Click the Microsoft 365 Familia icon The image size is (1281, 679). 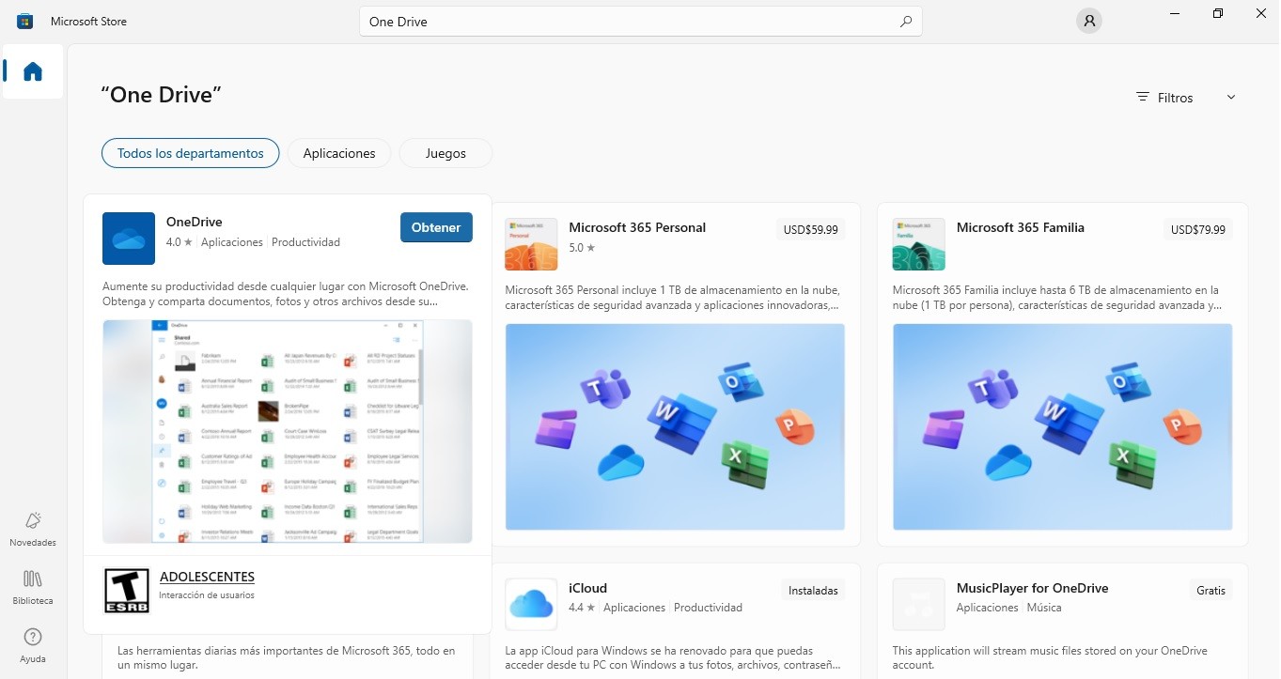pos(918,244)
